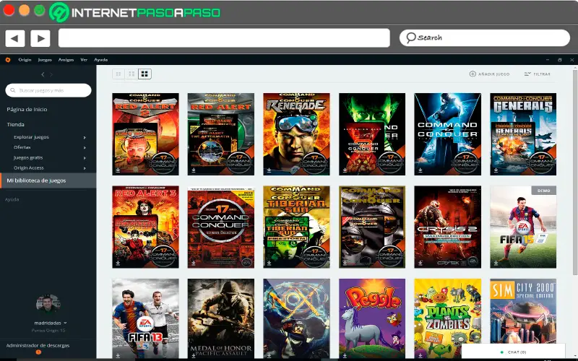Switch to large tile view
The height and width of the screenshot is (361, 578).
[145, 74]
